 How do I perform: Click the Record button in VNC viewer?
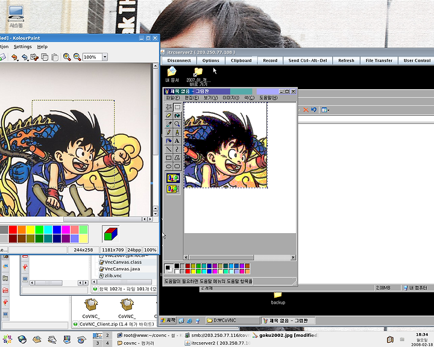point(270,60)
